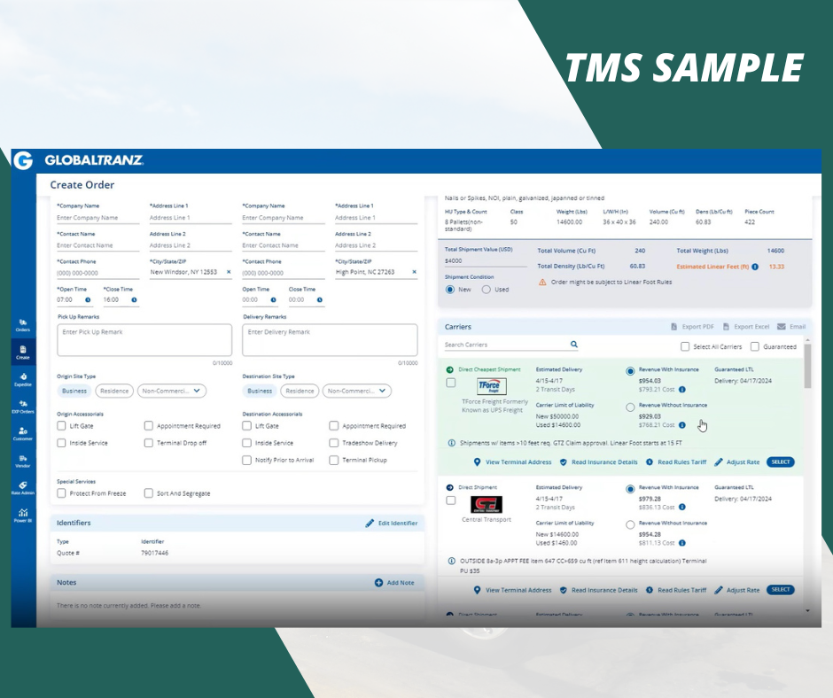Image resolution: width=833 pixels, height=698 pixels.
Task: Check Terminal Drop off
Action: click(x=149, y=443)
